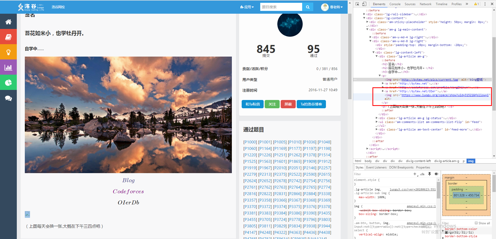
Task: Click the animations diamond icon in Styles
Action: [437, 174]
